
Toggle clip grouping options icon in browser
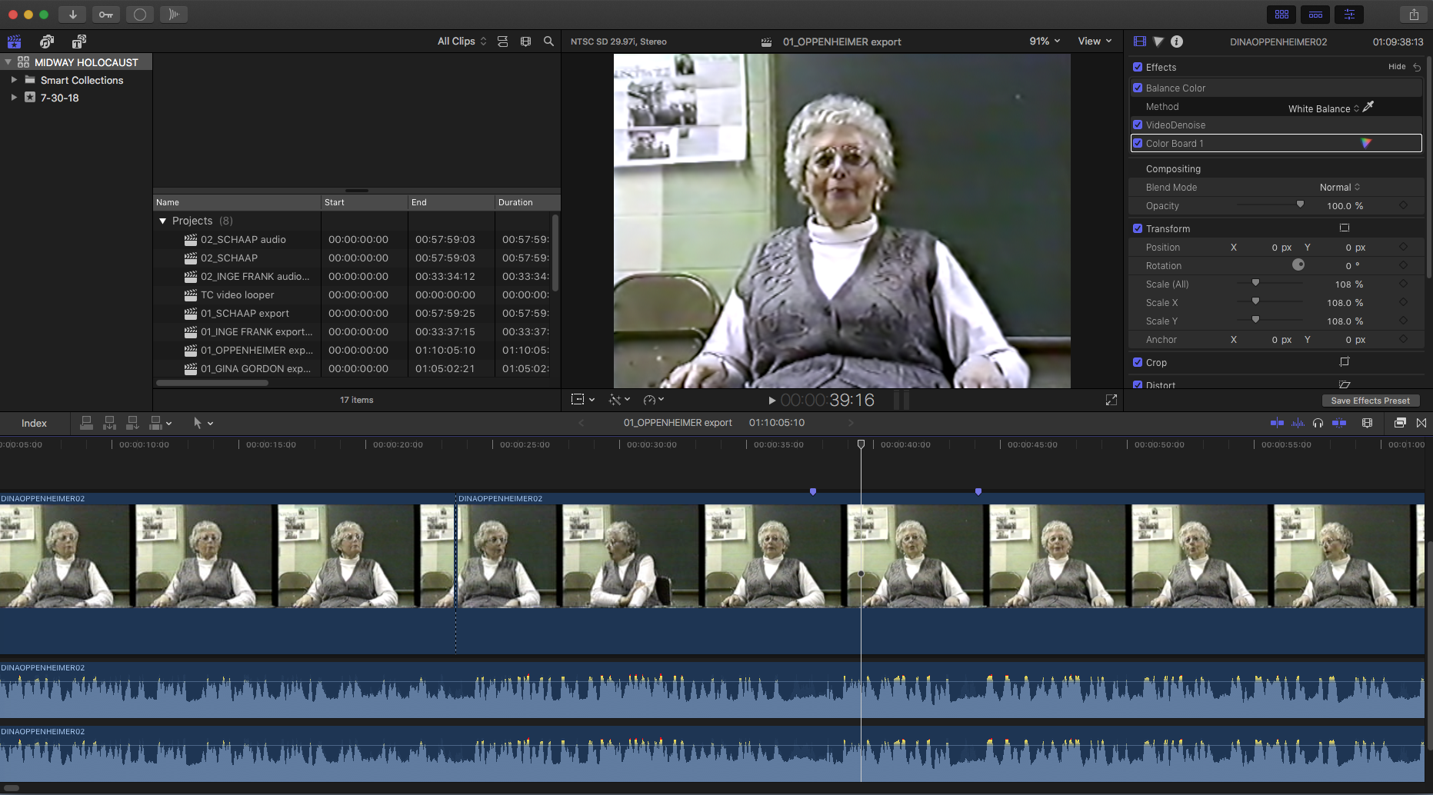[x=502, y=42]
